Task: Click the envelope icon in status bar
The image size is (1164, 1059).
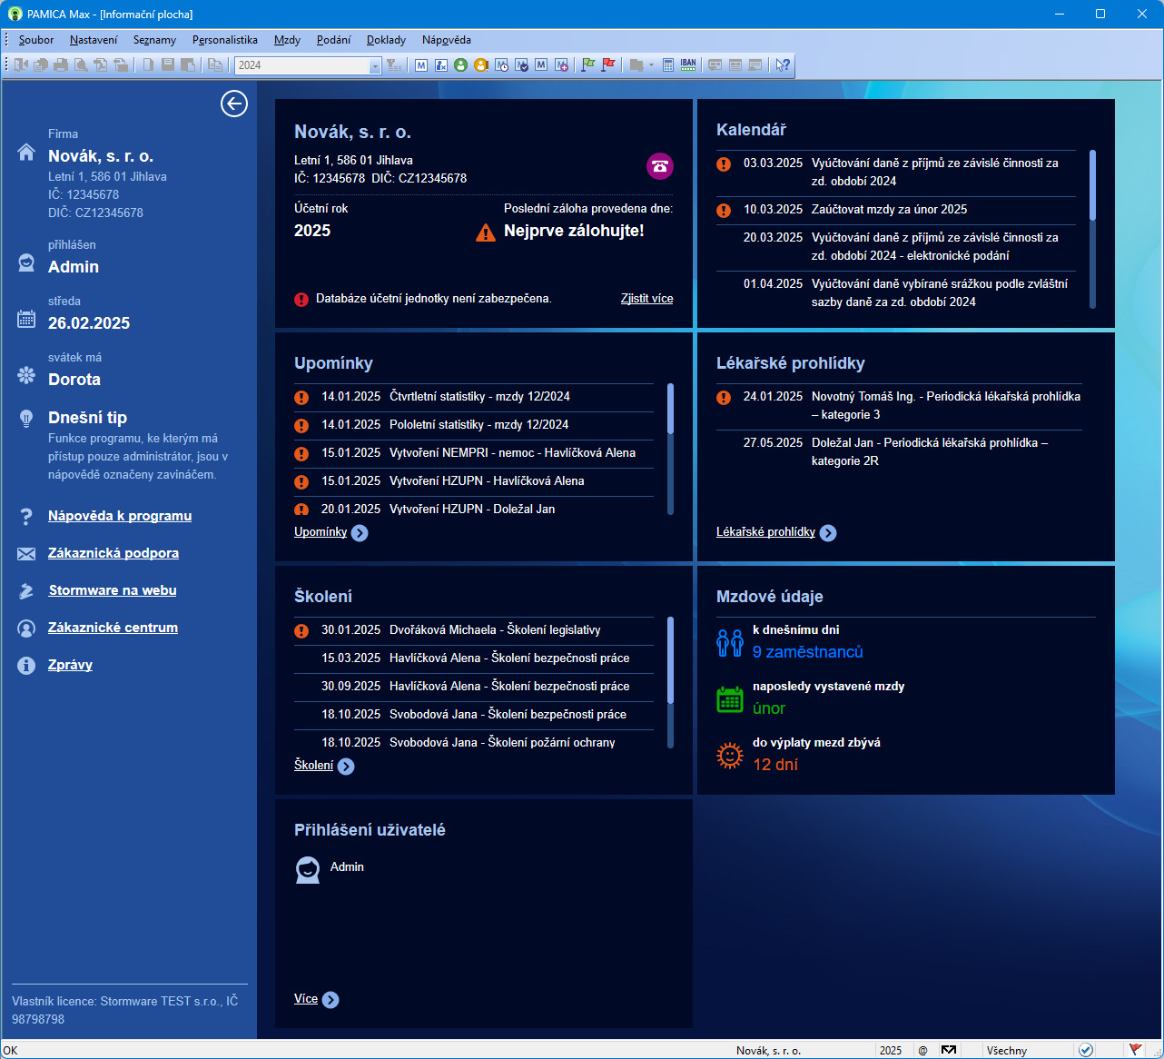Action: (949, 1050)
